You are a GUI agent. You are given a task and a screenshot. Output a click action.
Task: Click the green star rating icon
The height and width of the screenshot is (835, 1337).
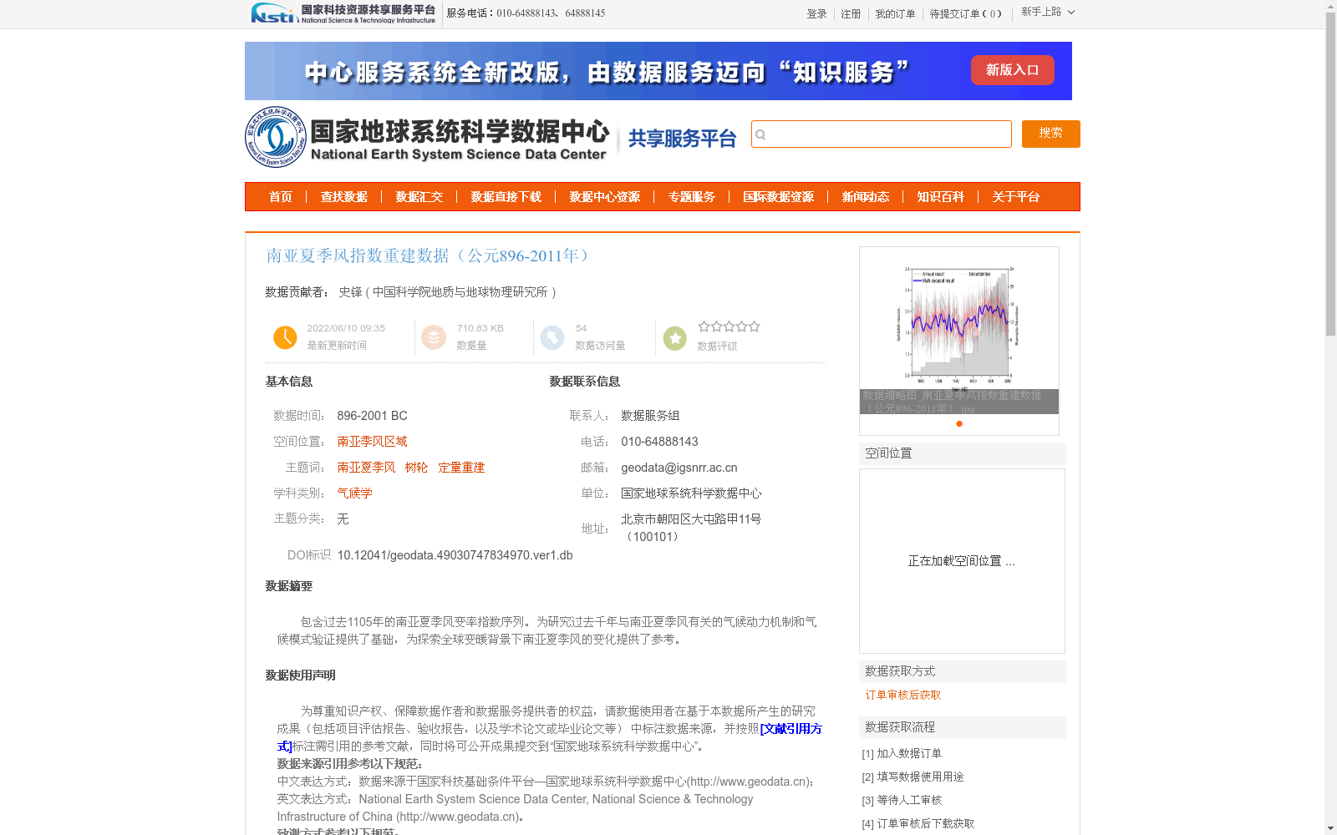pyautogui.click(x=675, y=338)
